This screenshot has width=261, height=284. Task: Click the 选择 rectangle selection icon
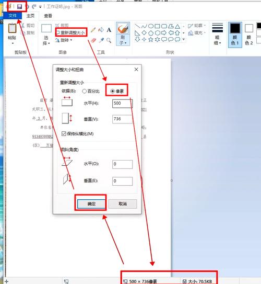pos(46,28)
